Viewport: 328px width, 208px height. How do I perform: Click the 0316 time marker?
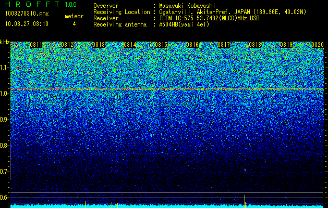(192, 45)
